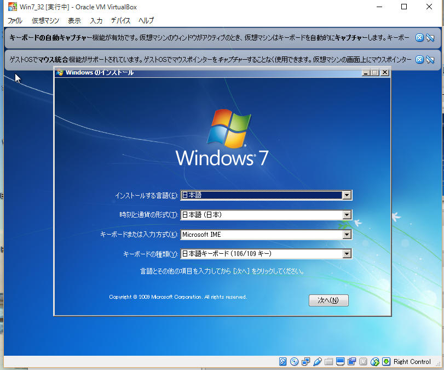Click the network adapter status icon
The height and width of the screenshot is (370, 444).
[x=306, y=361]
